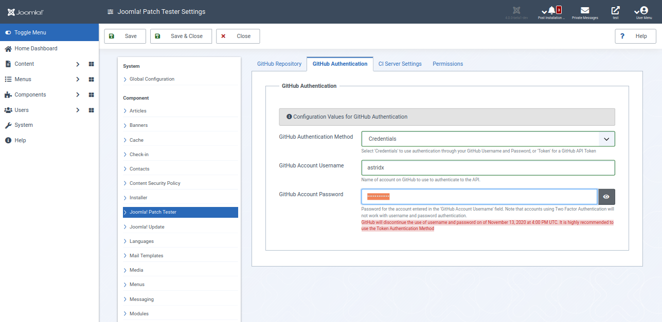Open the User Menu avatar icon
Viewport: 662px width, 322px height.
click(x=644, y=10)
